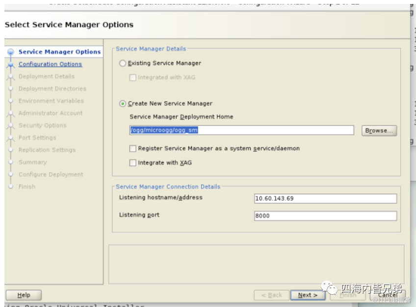Click the Next button
This screenshot has height=307, width=416.
click(x=308, y=295)
